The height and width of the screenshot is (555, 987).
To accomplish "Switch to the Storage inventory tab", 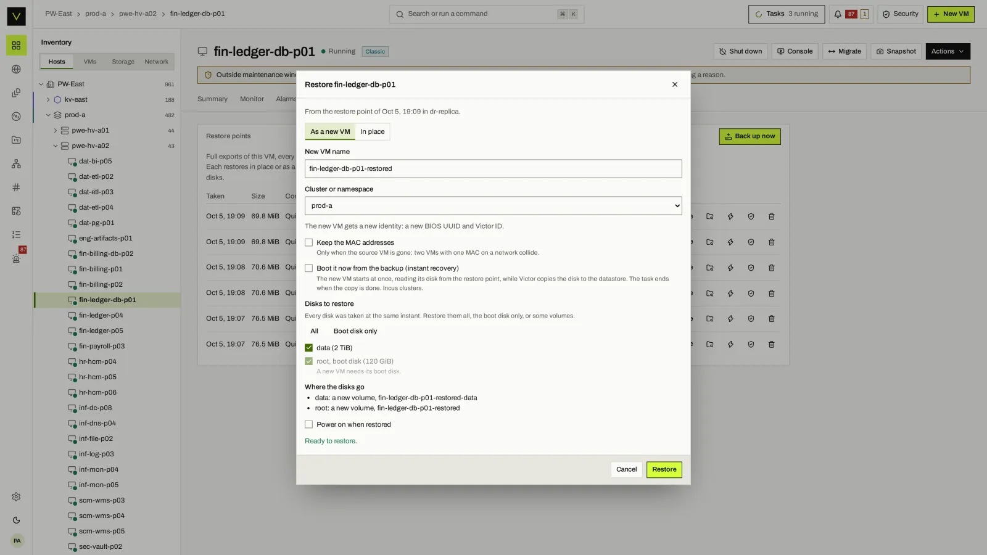I will pyautogui.click(x=123, y=62).
